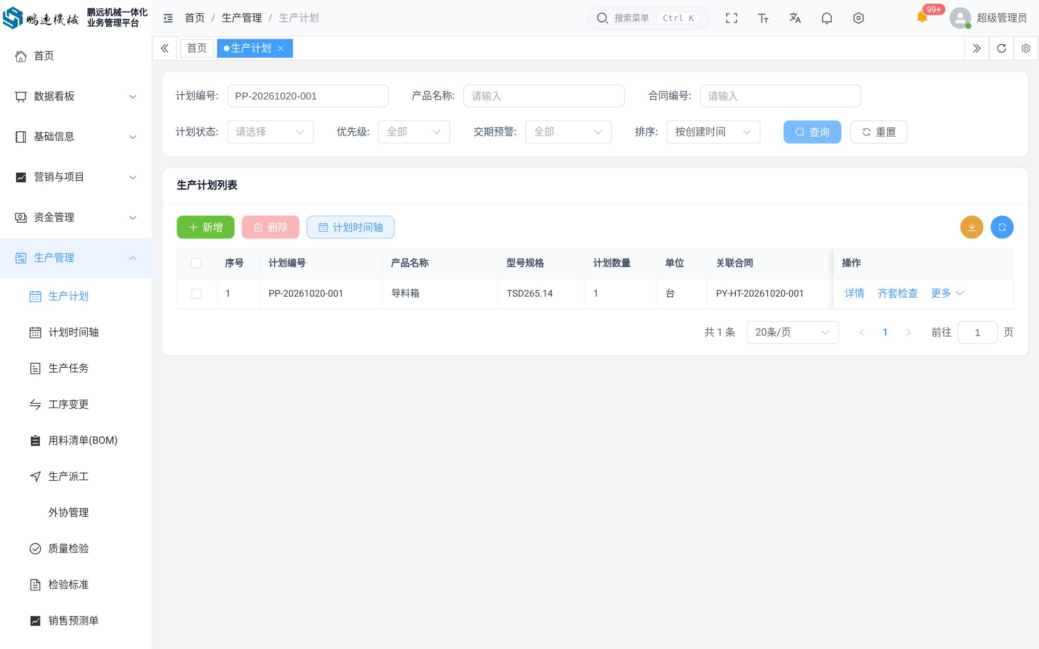Screen dimensions: 1039x649
Task: Open 用料清单(BOM) in the sidebar
Action: coord(76,440)
